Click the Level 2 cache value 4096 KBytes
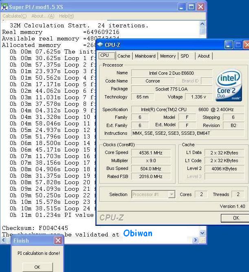The image size is (249, 272). (x=224, y=169)
